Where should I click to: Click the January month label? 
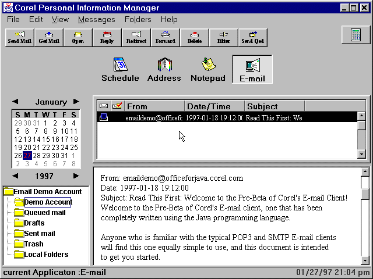click(51, 102)
